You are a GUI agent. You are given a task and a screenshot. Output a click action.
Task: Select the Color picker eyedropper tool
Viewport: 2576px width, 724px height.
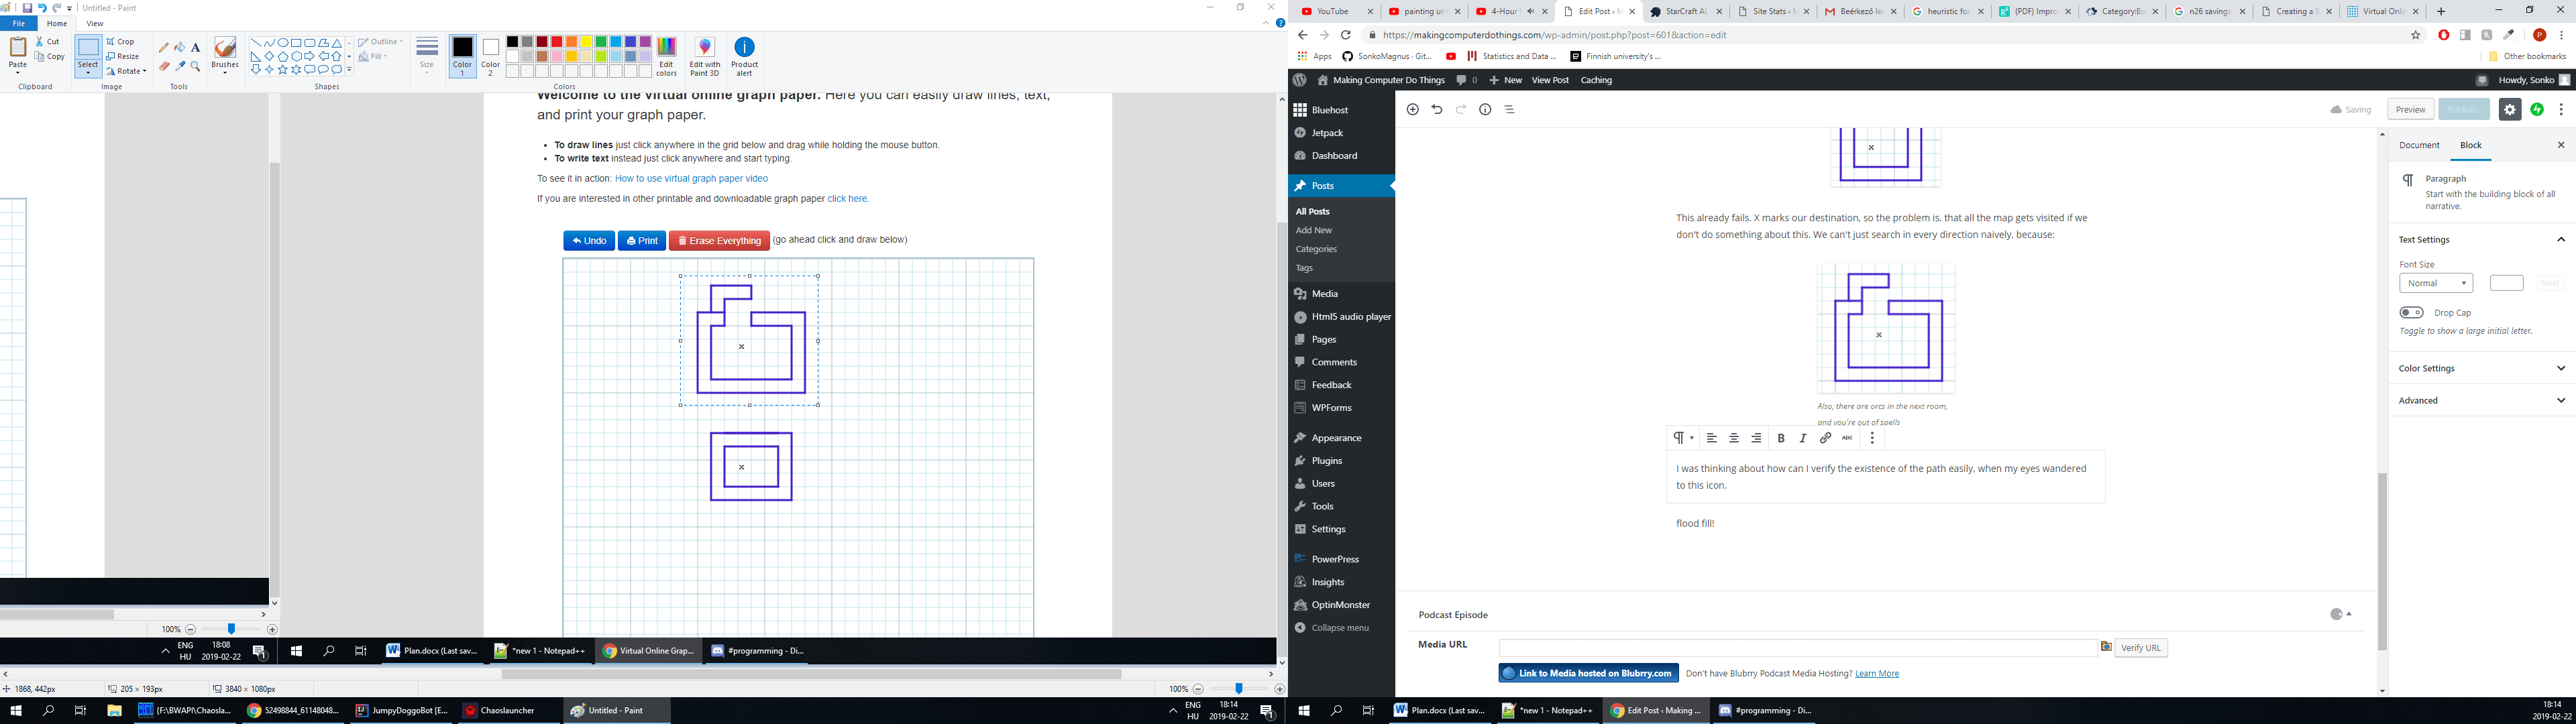tap(180, 67)
